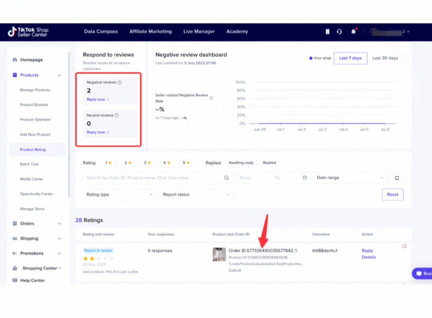
Task: Toggle the Replied filter chip
Action: click(269, 163)
